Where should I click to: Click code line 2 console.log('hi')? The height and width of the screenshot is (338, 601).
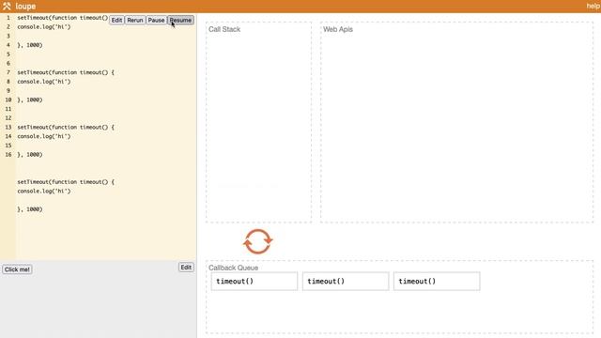point(44,27)
